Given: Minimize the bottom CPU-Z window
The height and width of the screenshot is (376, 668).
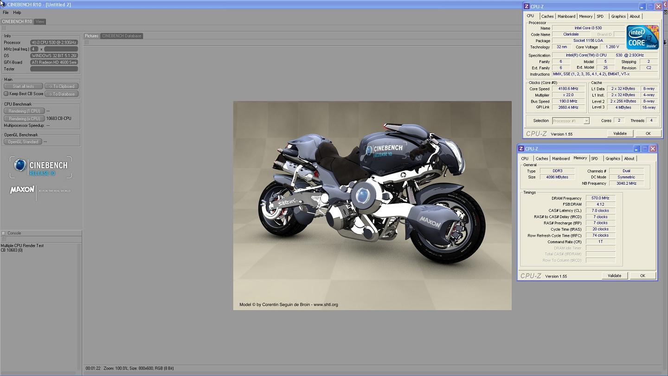Looking at the screenshot, I should [636, 149].
